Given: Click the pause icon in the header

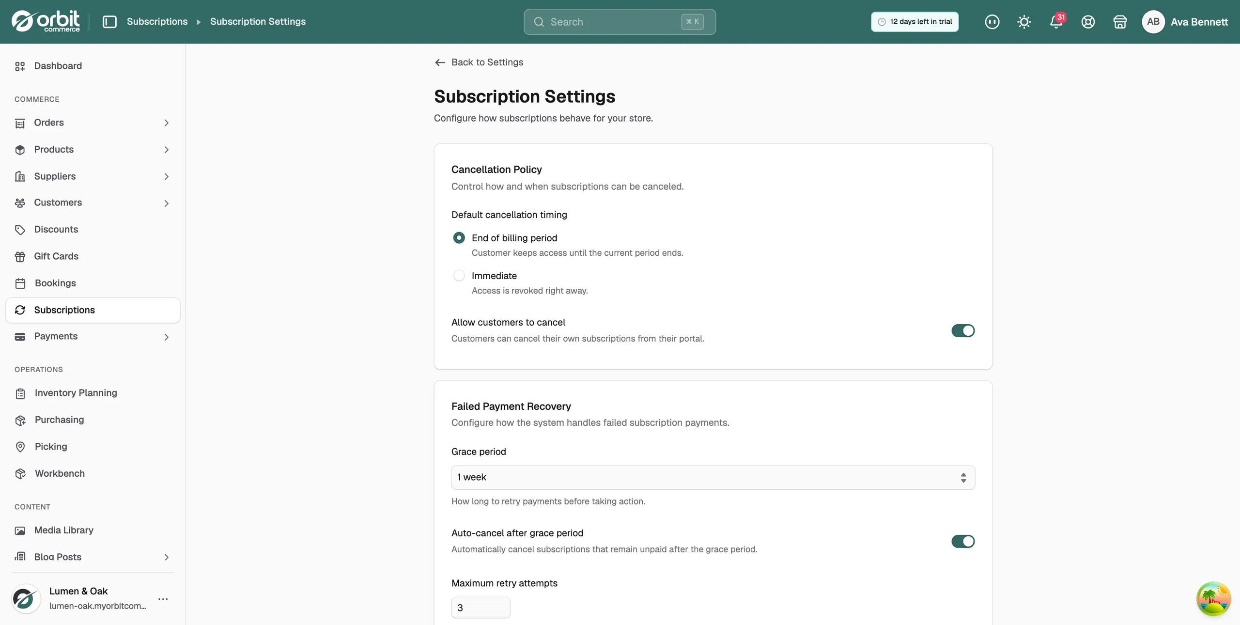Looking at the screenshot, I should click(x=992, y=22).
